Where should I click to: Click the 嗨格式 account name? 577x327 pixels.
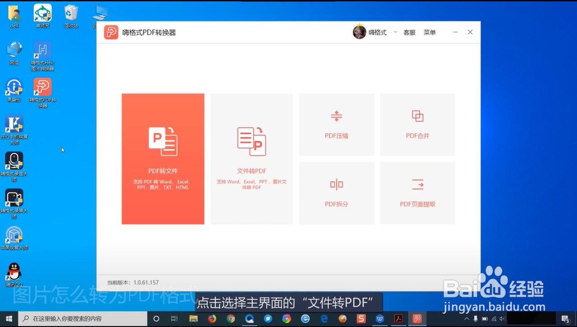pos(377,32)
